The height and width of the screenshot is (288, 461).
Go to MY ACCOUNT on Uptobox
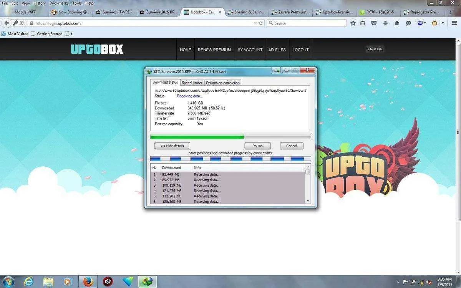pos(250,50)
